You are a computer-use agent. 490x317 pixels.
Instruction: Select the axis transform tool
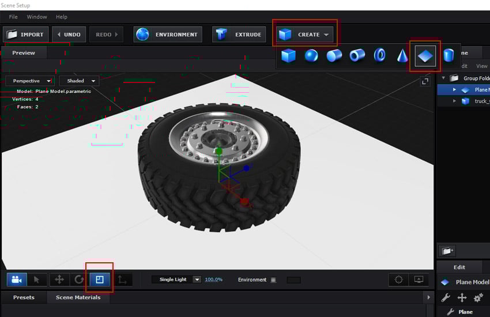[122, 279]
